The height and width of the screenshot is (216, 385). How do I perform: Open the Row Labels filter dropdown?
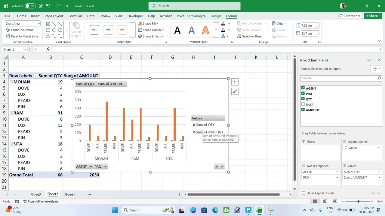[x=35, y=76]
